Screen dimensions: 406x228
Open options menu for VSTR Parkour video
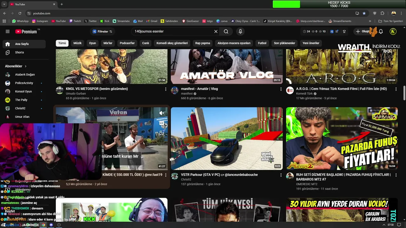point(281,175)
